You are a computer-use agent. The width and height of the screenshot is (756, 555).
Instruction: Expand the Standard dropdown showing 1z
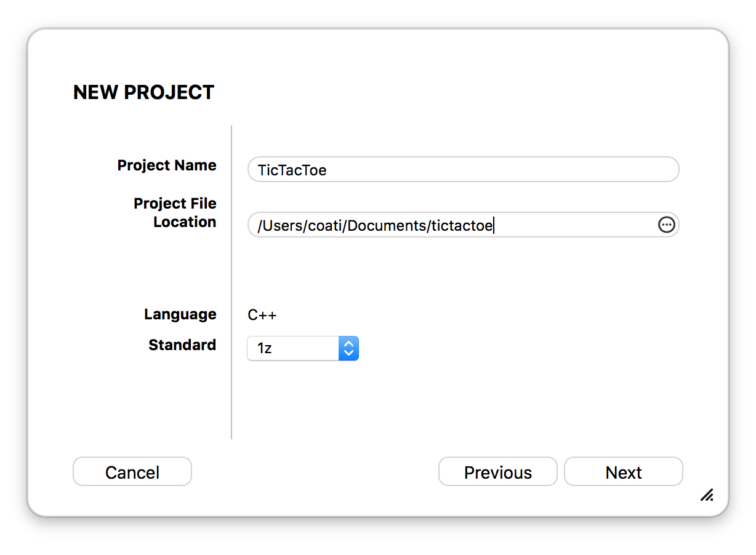(303, 348)
